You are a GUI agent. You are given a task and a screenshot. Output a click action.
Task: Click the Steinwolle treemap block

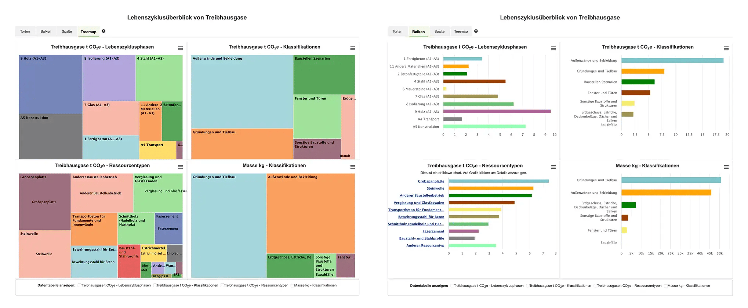pyautogui.click(x=44, y=254)
